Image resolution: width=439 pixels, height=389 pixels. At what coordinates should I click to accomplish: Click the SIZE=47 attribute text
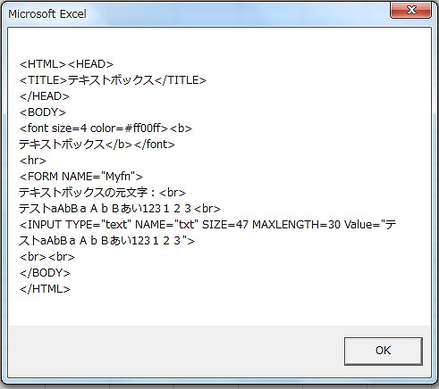pyautogui.click(x=225, y=225)
